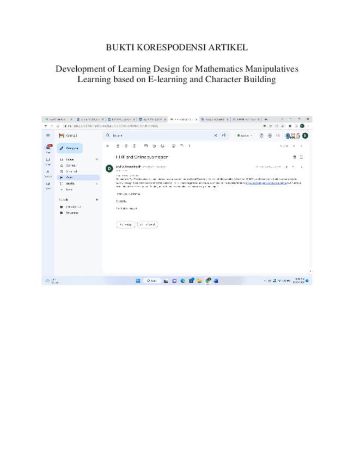
Task: Switch to the sixth browser tab
Action: pyautogui.click(x=215, y=119)
